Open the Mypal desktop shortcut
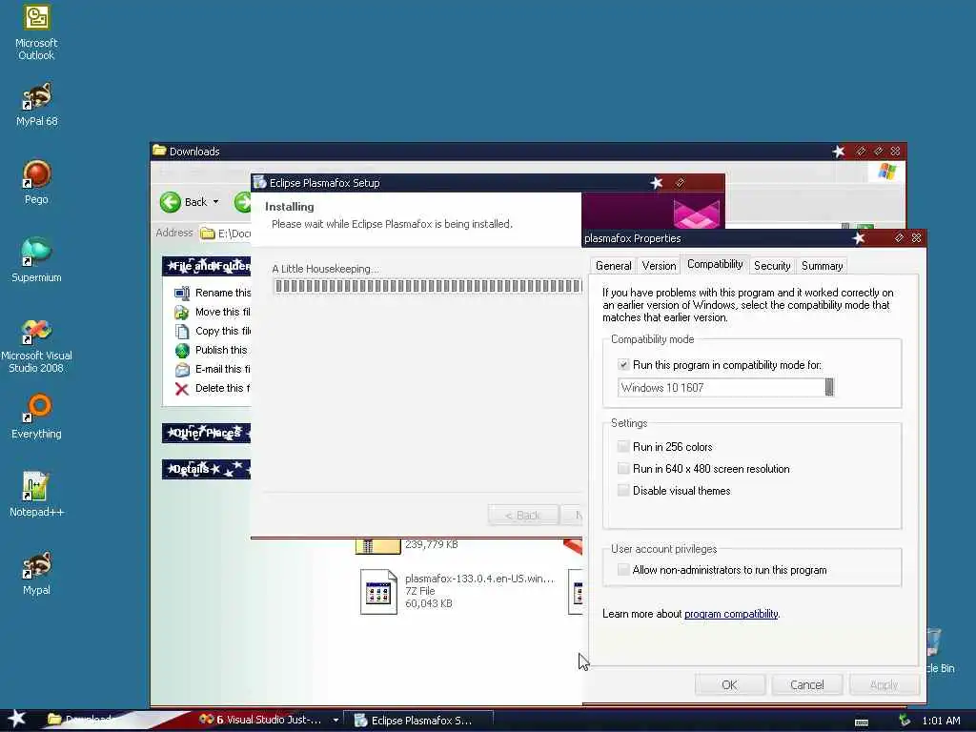Image resolution: width=976 pixels, height=732 pixels. coord(36,573)
